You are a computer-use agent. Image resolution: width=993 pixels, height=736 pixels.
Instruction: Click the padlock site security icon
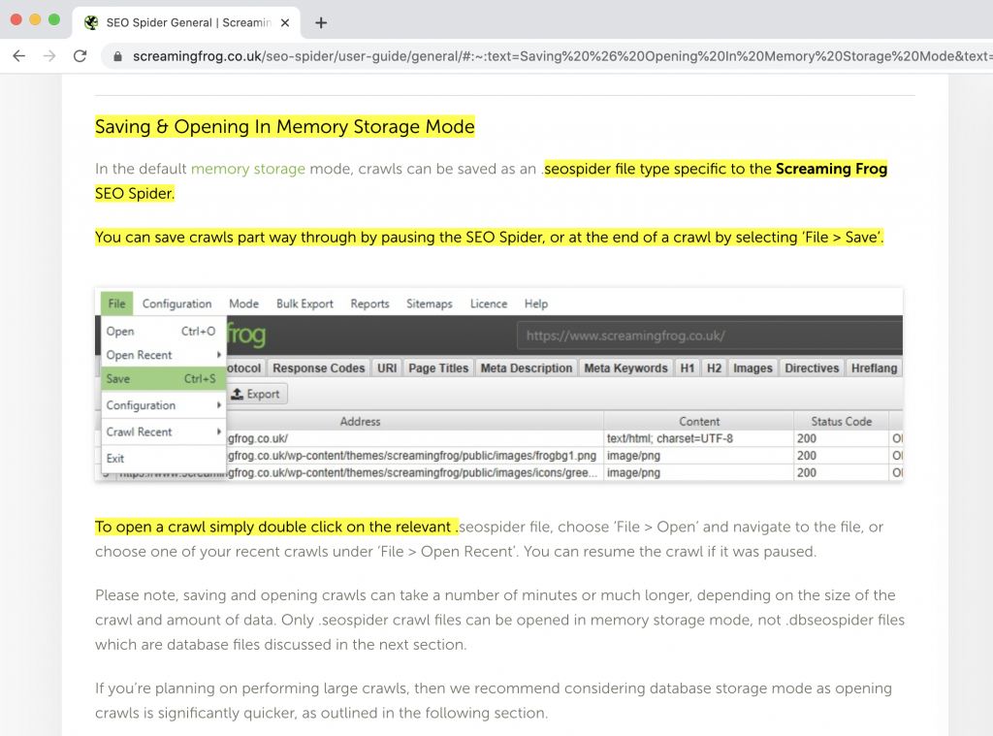pyautogui.click(x=118, y=56)
